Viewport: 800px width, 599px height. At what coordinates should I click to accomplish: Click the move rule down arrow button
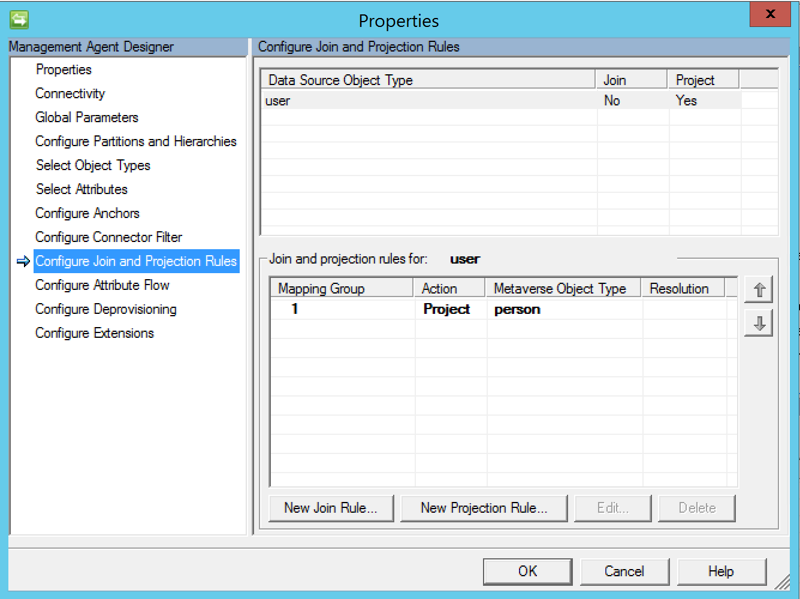tap(758, 323)
